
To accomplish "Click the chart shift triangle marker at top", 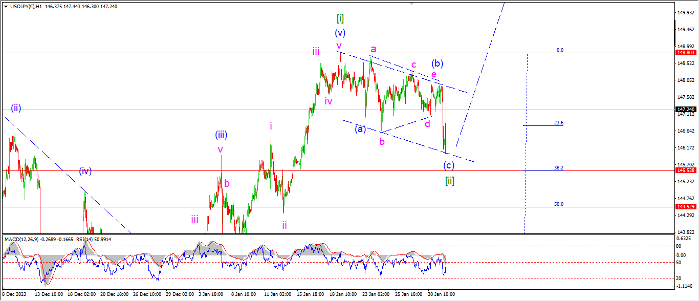I will pyautogui.click(x=411, y=4).
